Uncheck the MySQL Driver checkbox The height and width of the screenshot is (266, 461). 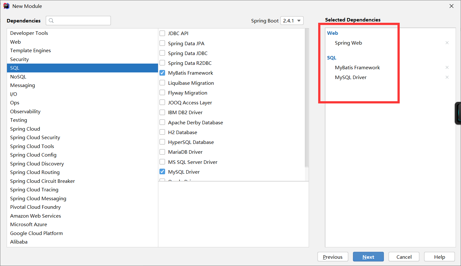click(x=162, y=171)
